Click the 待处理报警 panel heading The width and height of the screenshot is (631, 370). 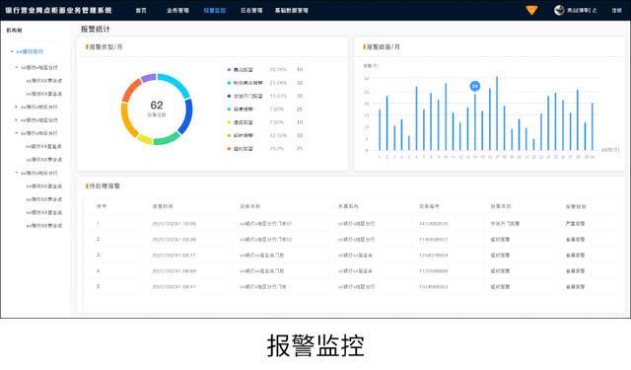coord(105,186)
